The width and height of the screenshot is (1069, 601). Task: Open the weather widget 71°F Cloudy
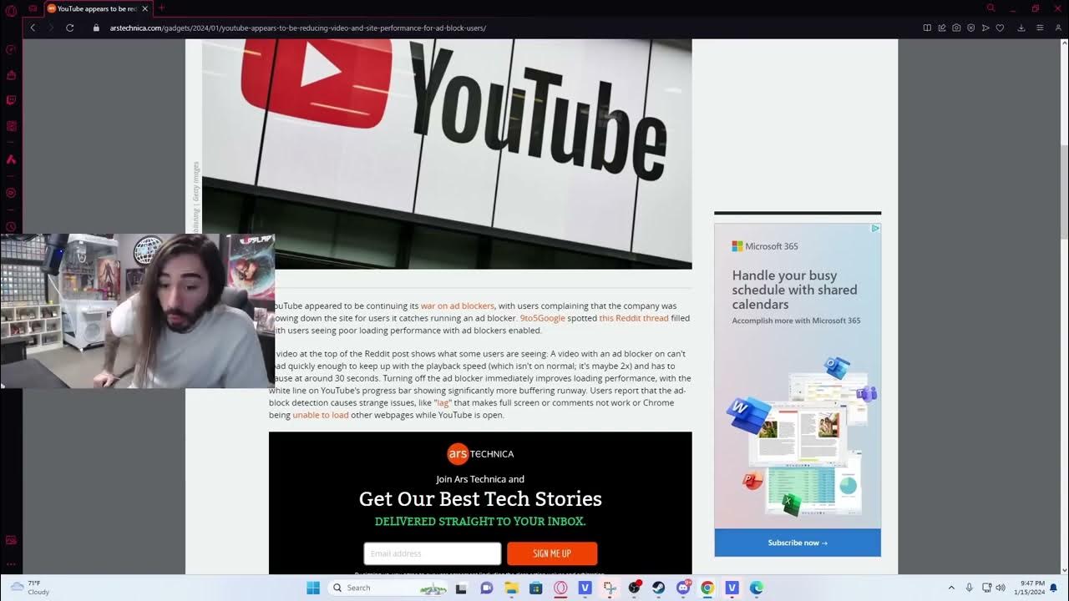point(30,588)
